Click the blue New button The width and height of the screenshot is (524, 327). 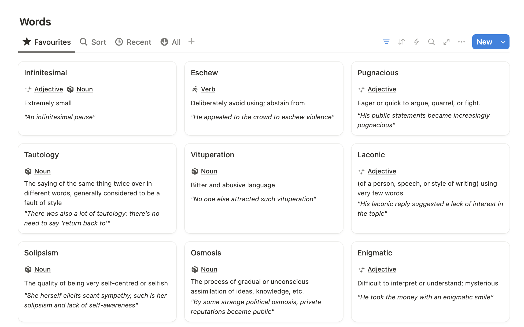(484, 42)
